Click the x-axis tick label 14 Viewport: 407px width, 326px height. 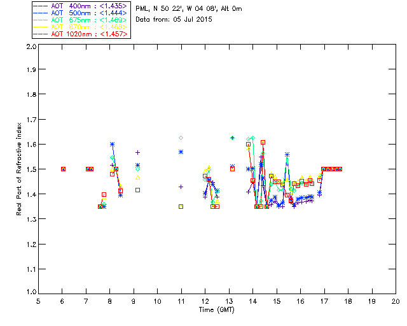253,302
